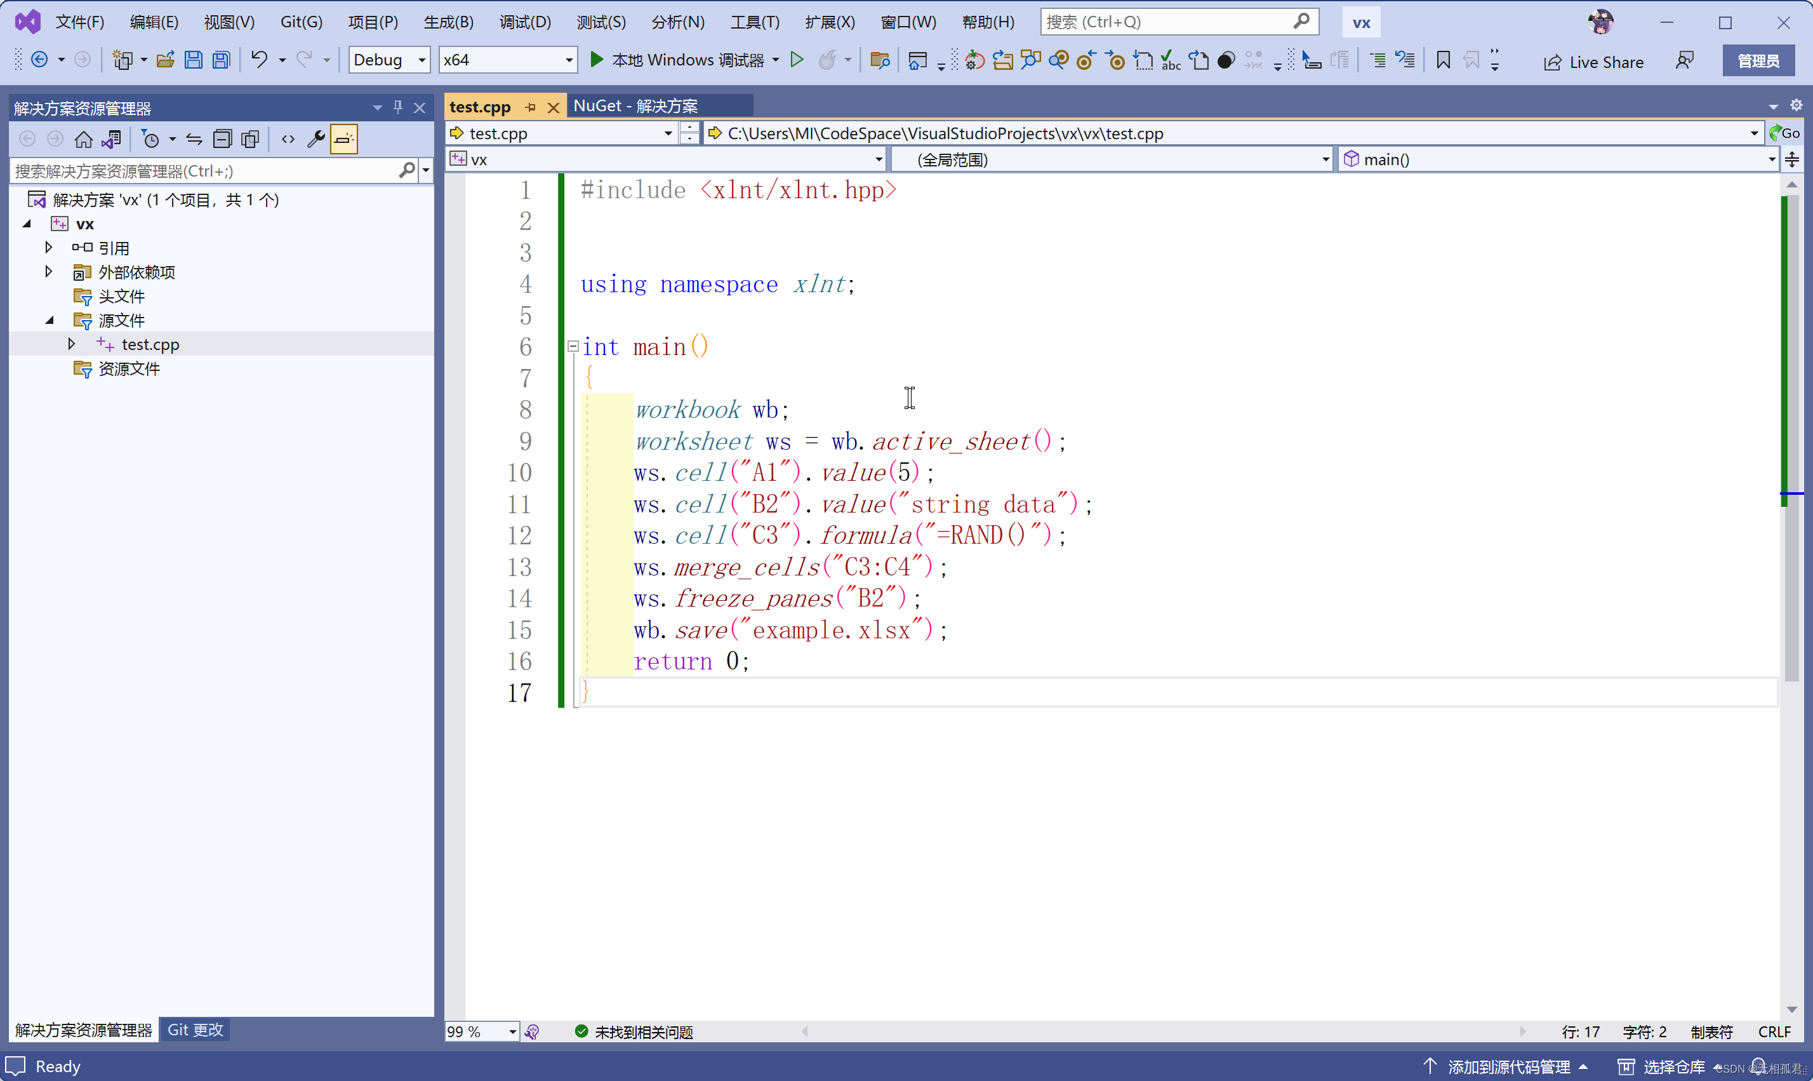Open Properties wrench icon in Solution Explorer
This screenshot has height=1081, width=1813.
[x=315, y=139]
